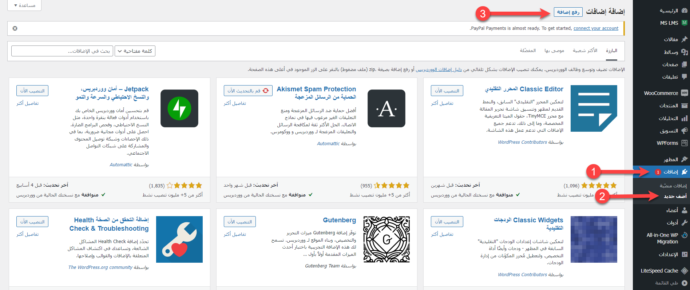Image resolution: width=690 pixels, height=290 pixels.
Task: Open the دليل إضافات الووردبريس directory link
Action: (x=439, y=69)
